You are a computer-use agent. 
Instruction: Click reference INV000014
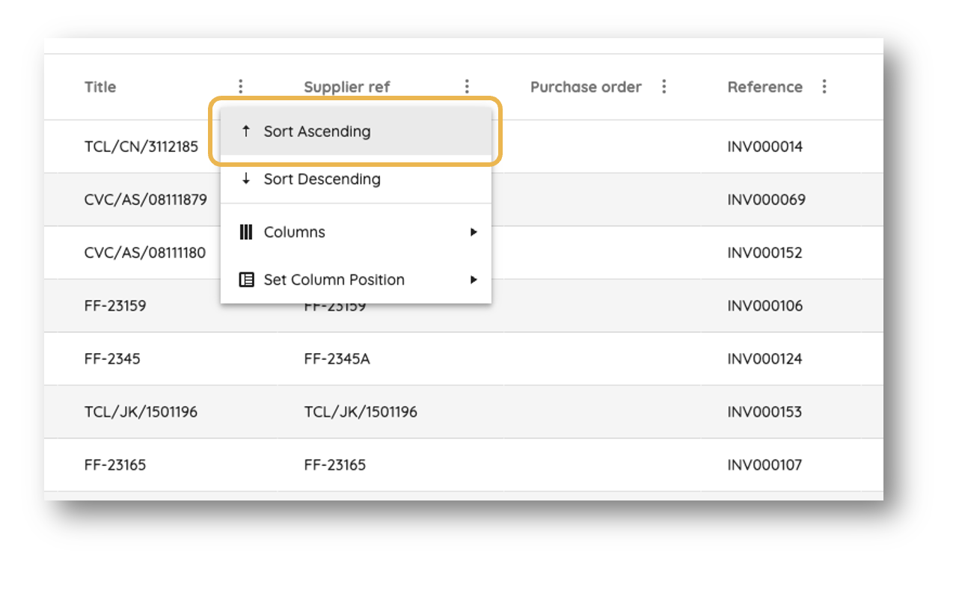(765, 147)
